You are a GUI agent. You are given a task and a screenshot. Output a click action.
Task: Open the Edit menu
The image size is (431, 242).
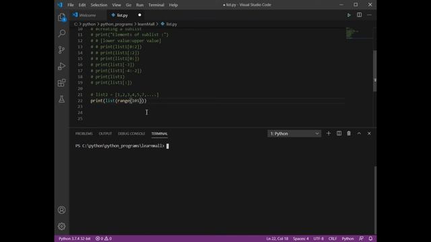(82, 5)
